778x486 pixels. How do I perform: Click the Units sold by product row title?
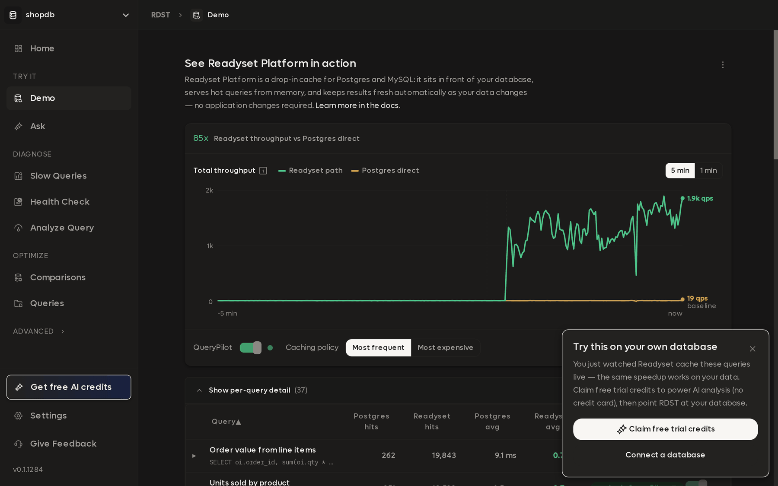(249, 482)
